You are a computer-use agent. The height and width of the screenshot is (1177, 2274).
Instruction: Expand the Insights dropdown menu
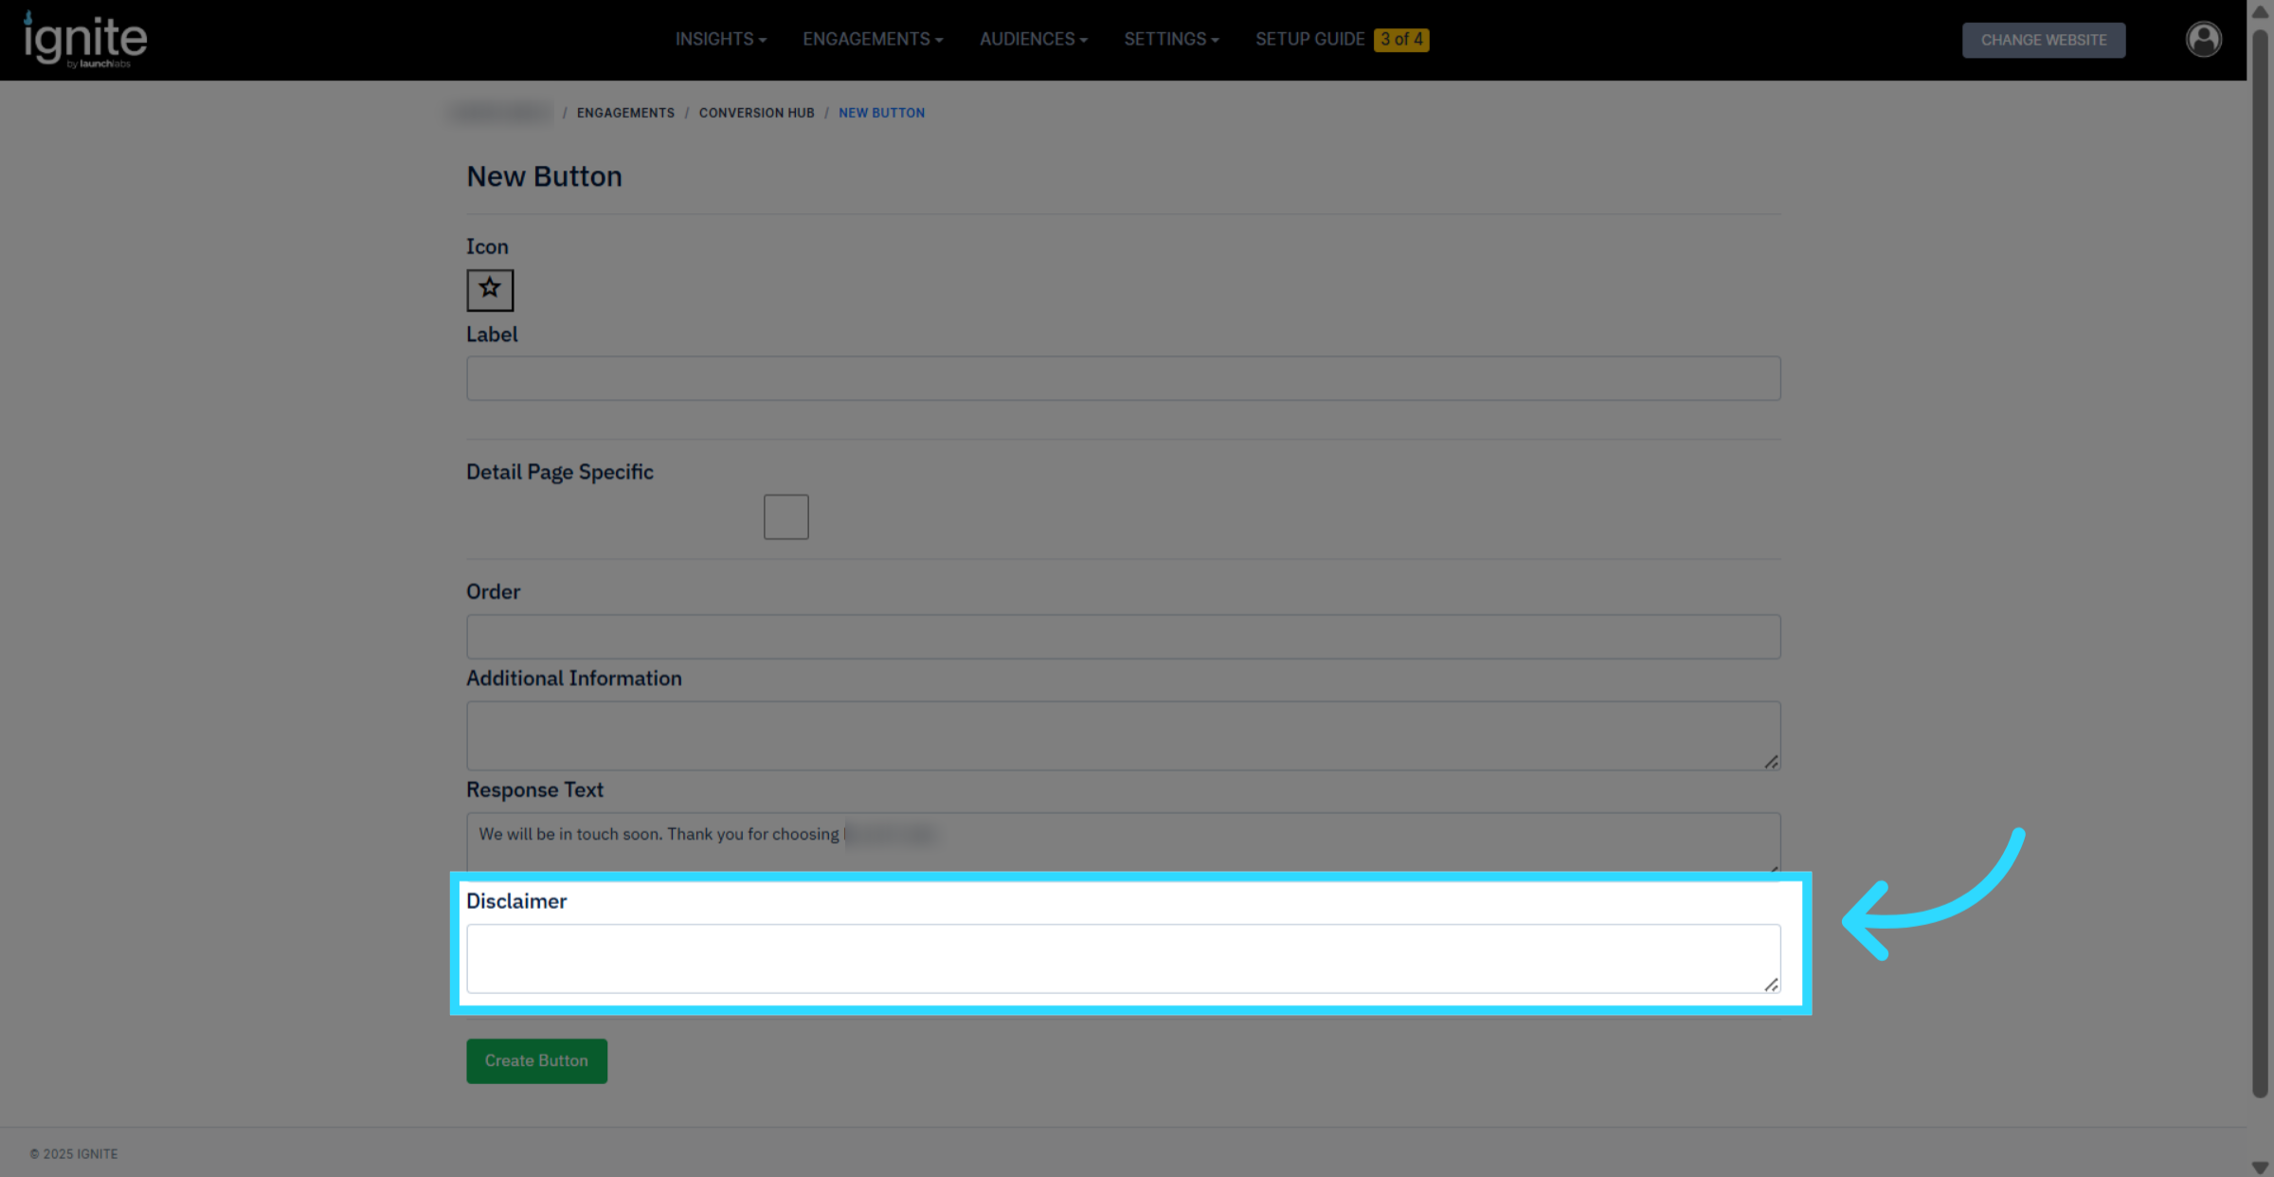coord(720,40)
